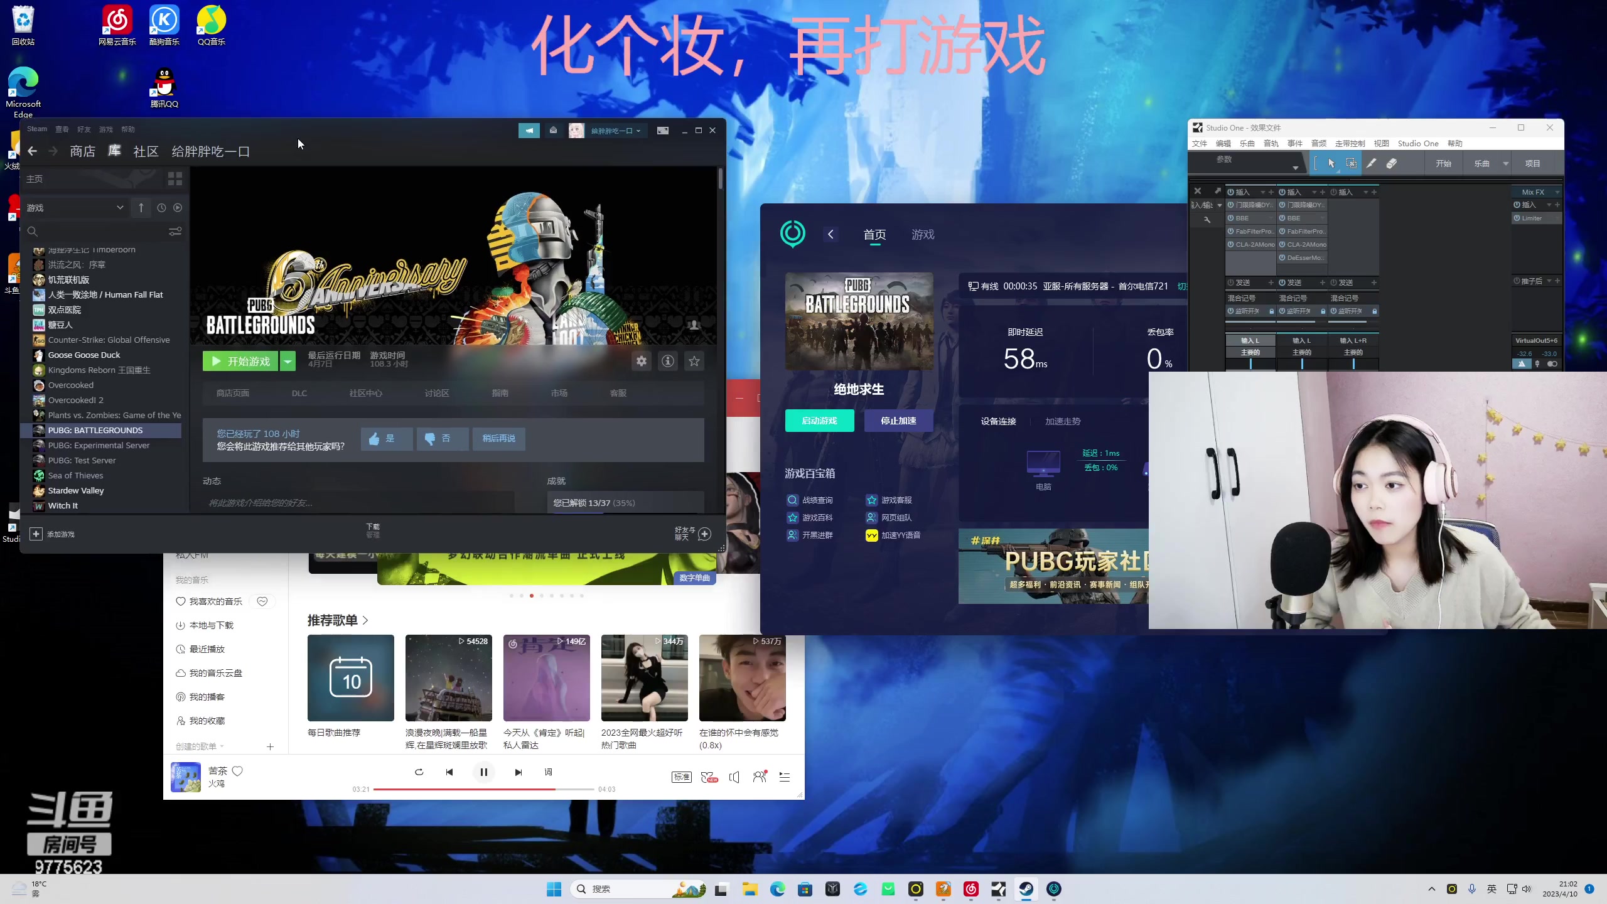The width and height of the screenshot is (1607, 904).
Task: Open Tencent QQ desktop shortcut
Action: (164, 88)
